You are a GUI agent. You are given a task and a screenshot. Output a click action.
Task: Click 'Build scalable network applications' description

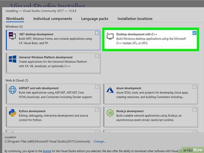coord(149,118)
